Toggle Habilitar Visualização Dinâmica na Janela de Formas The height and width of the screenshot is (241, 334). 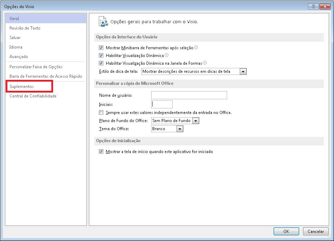[101, 63]
